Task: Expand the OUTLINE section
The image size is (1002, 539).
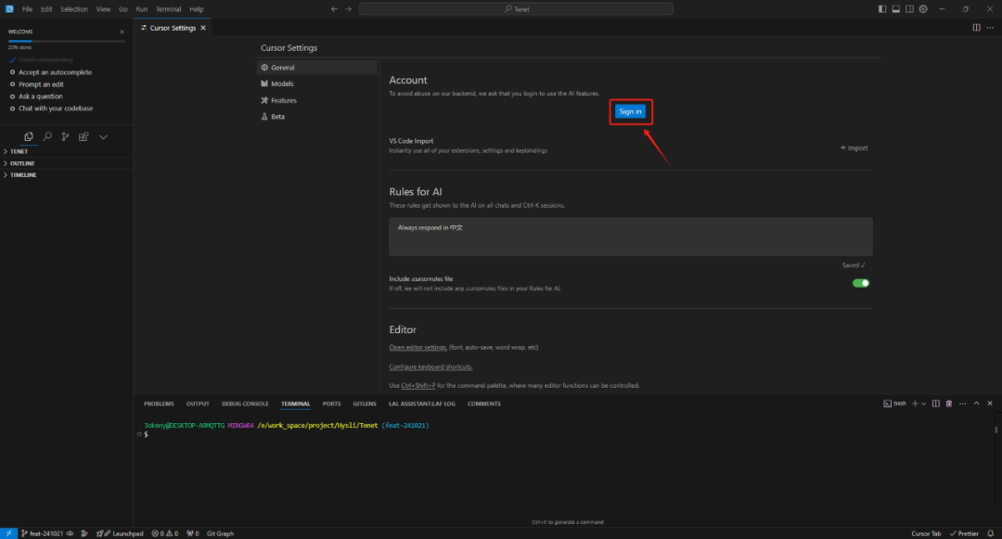Action: tap(21, 163)
